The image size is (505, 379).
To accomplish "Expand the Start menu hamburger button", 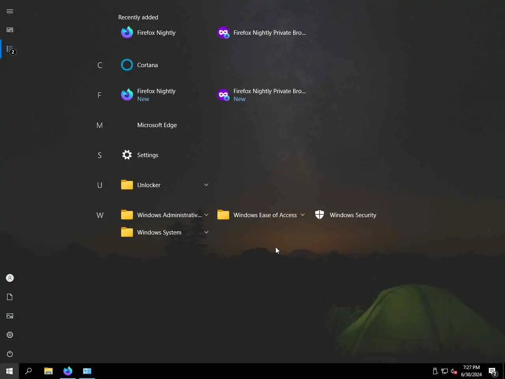I will point(10,11).
